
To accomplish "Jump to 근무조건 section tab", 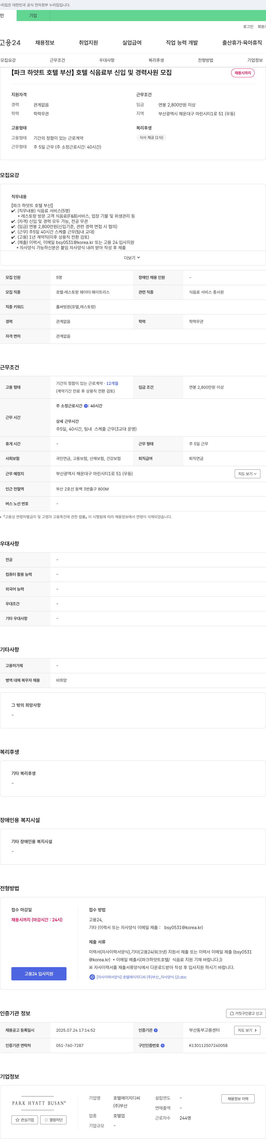I will tap(57, 60).
